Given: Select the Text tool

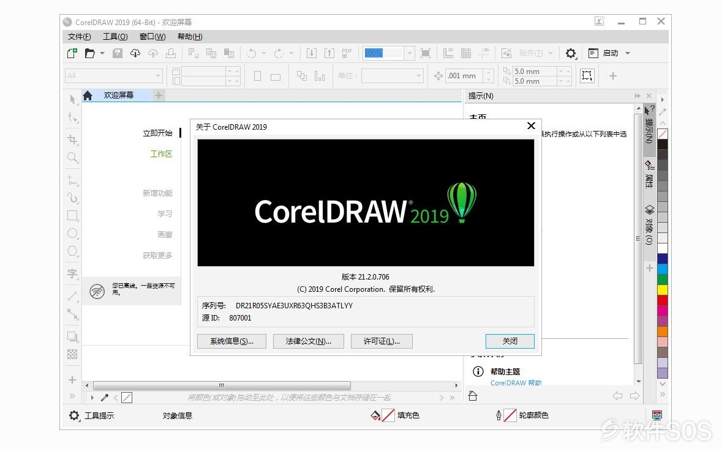Looking at the screenshot, I should pyautogui.click(x=73, y=273).
